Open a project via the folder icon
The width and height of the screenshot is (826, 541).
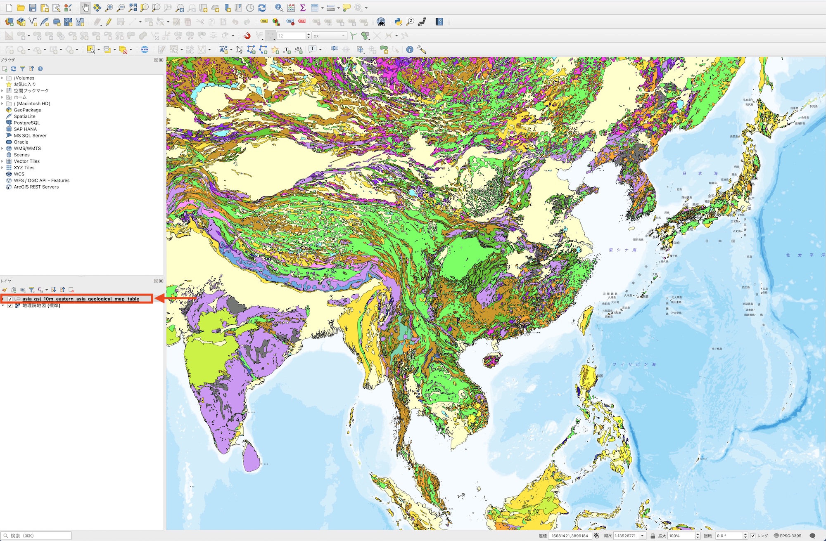click(x=21, y=7)
